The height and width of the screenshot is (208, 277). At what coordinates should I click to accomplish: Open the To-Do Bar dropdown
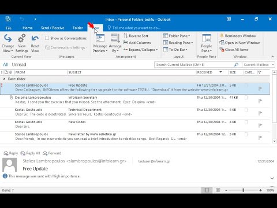[x=175, y=50]
